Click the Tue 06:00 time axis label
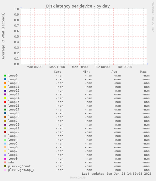The width and height of the screenshot is (156, 181). pos(125,67)
